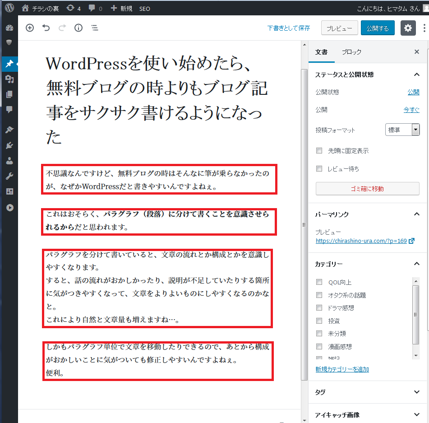
Task: Expand the アイキャッチ画像 panel
Action: click(x=368, y=415)
